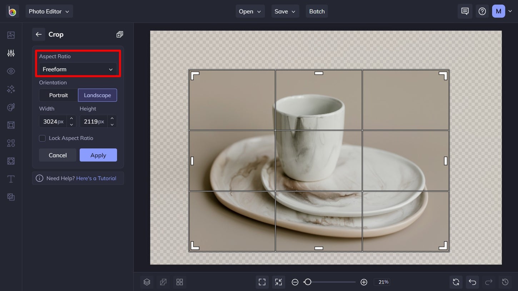Open the Frames panel

click(x=11, y=125)
